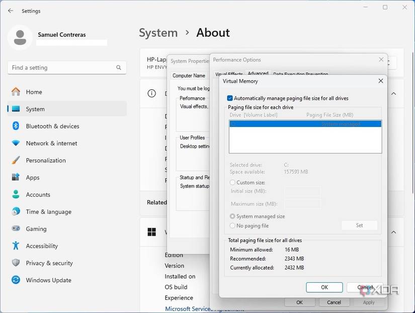Open Network & internet settings
This screenshot has height=313, width=415.
point(51,143)
